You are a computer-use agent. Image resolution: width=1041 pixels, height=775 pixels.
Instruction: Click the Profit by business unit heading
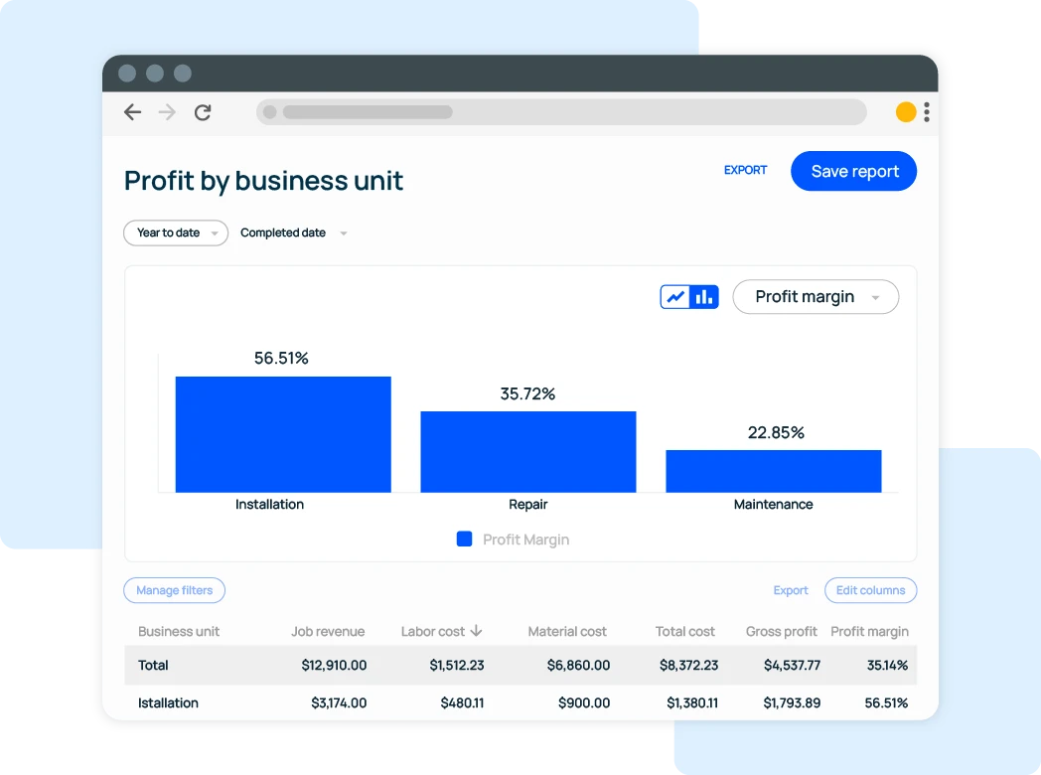click(x=263, y=181)
